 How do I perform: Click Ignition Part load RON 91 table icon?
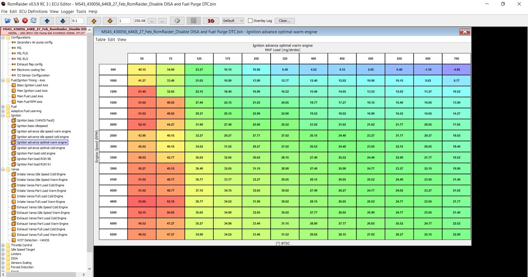point(14,164)
